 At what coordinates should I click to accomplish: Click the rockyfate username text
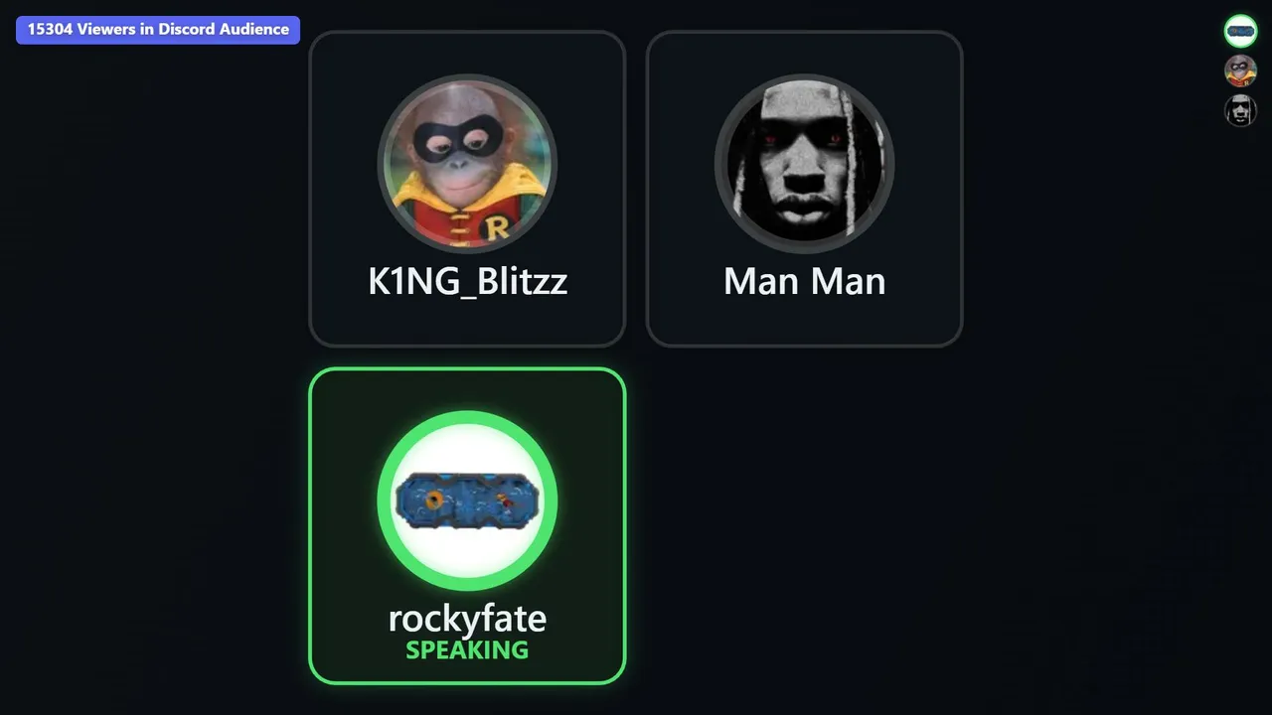click(x=467, y=618)
